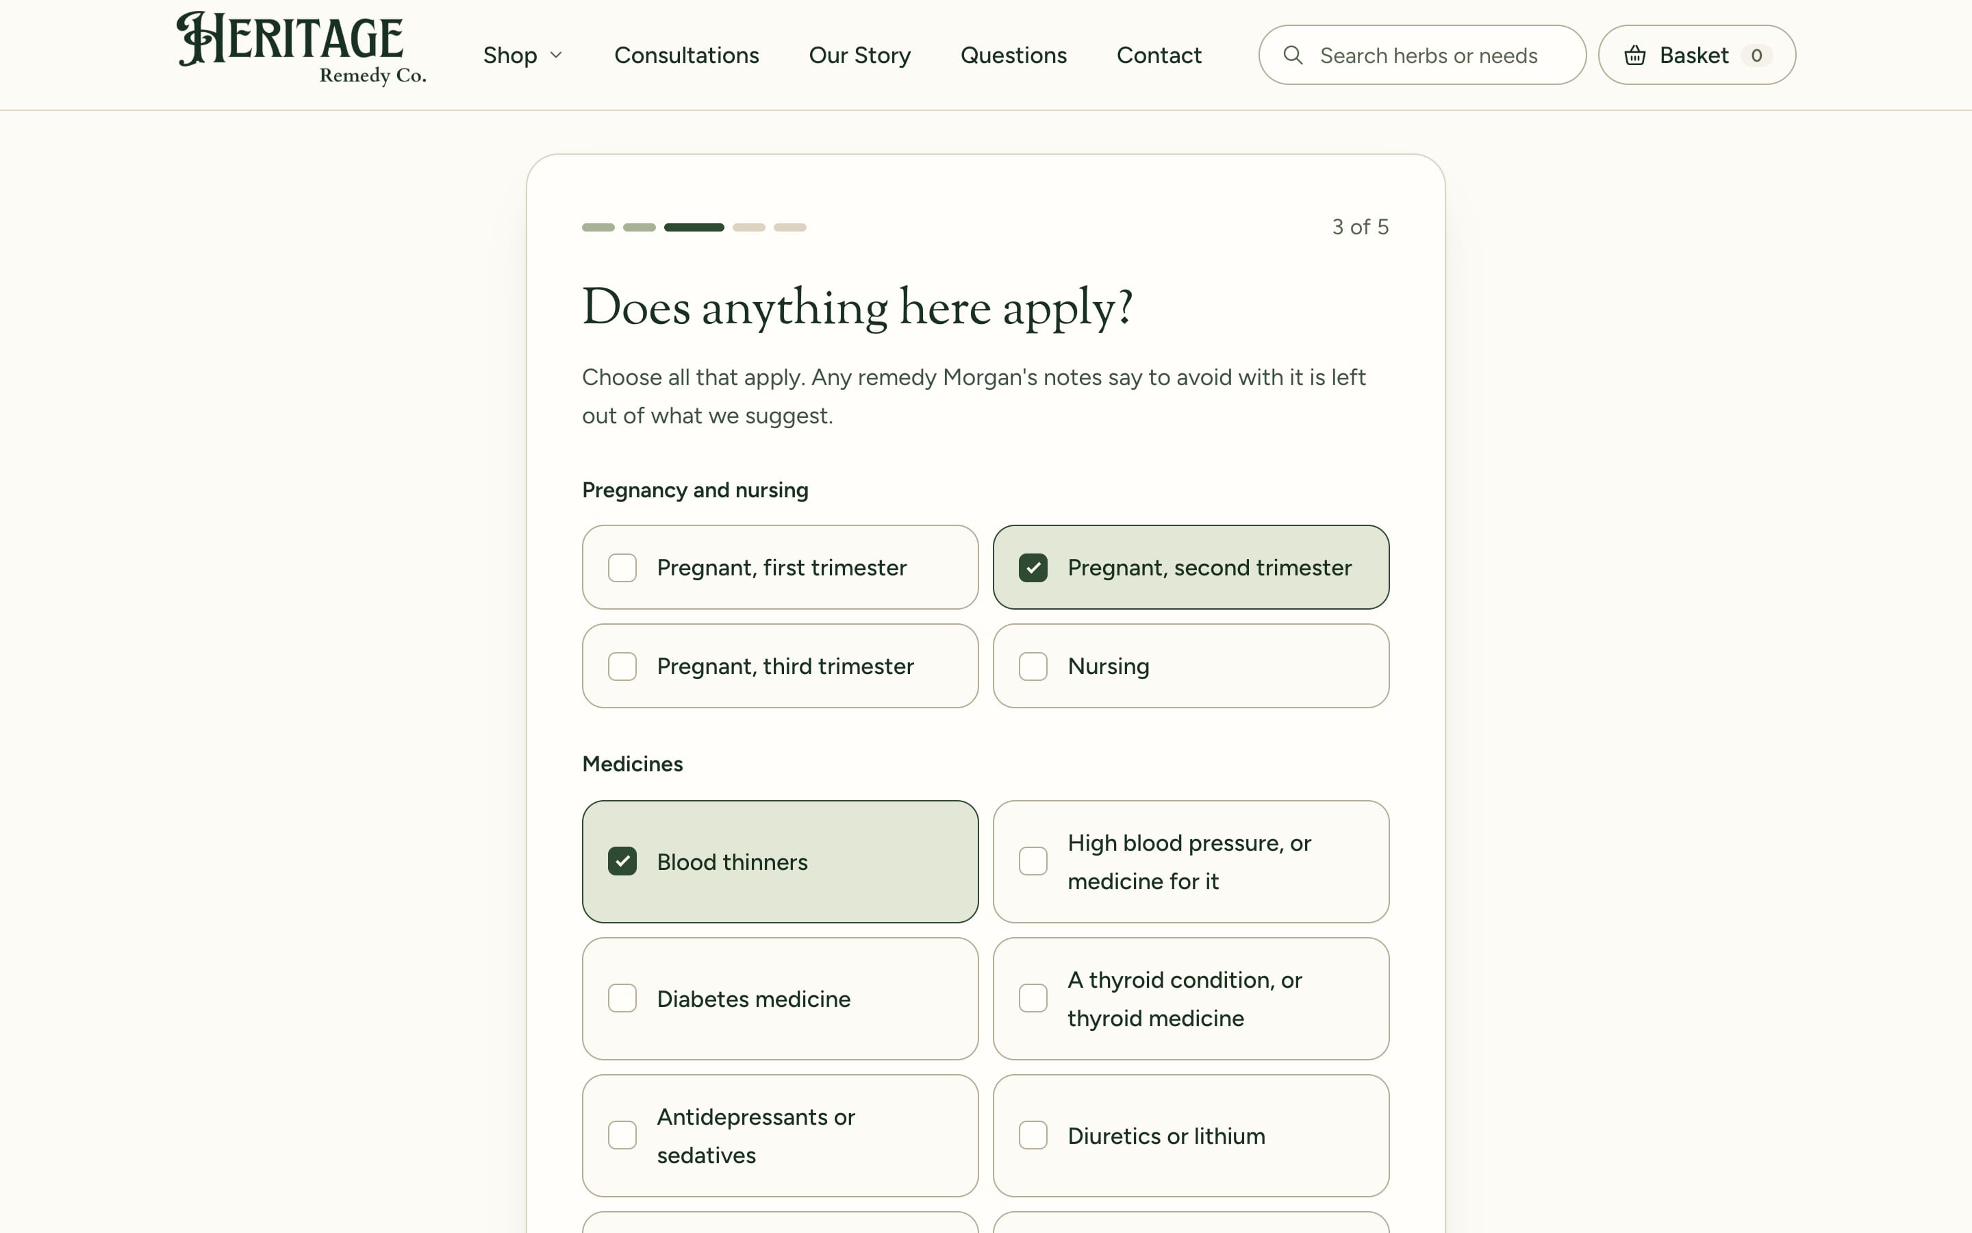Click the basket item count badge
Image resolution: width=1972 pixels, height=1233 pixels.
click(1756, 55)
